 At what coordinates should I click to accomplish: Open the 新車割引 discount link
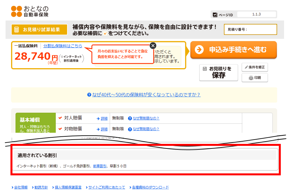pyautogui.click(x=100, y=166)
